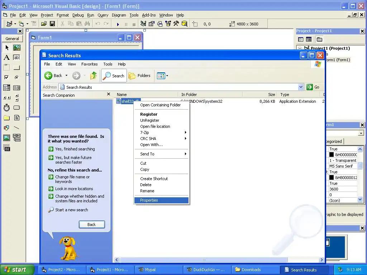Click the Go button
This screenshot has width=367, height=275.
pos(313,87)
